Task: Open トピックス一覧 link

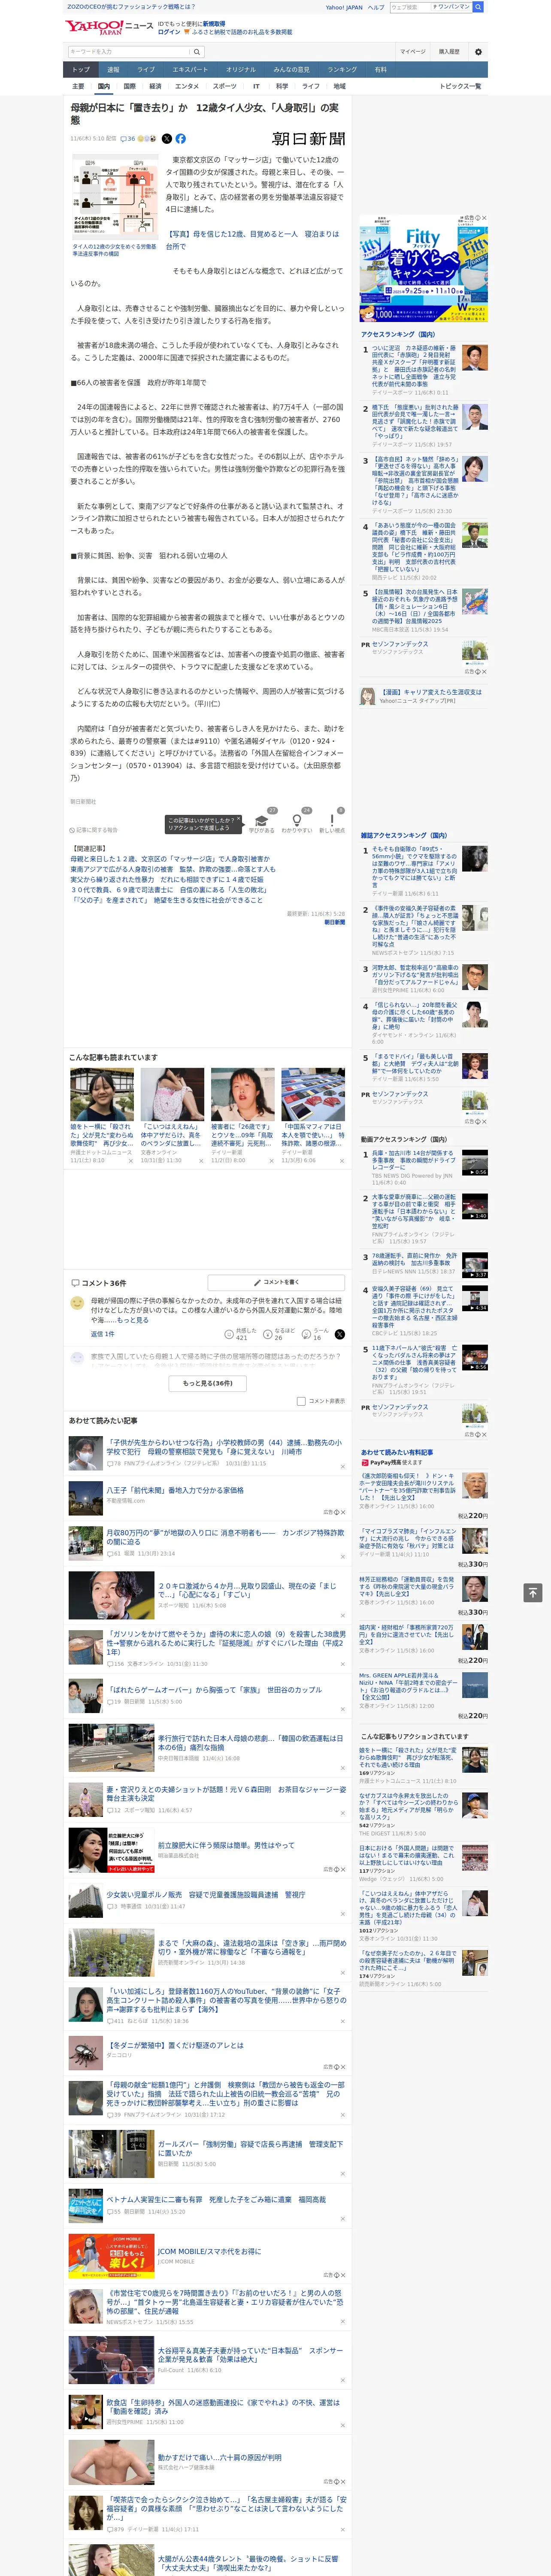Action: pyautogui.click(x=460, y=86)
